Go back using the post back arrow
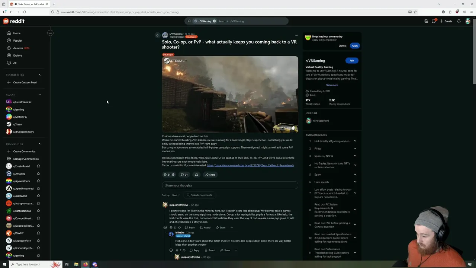Viewport: 476px width, 268px height. [x=157, y=35]
